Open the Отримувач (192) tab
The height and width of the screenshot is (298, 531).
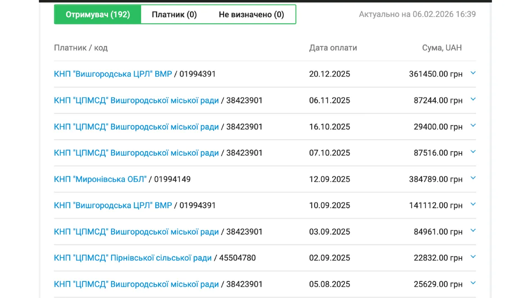tap(98, 14)
